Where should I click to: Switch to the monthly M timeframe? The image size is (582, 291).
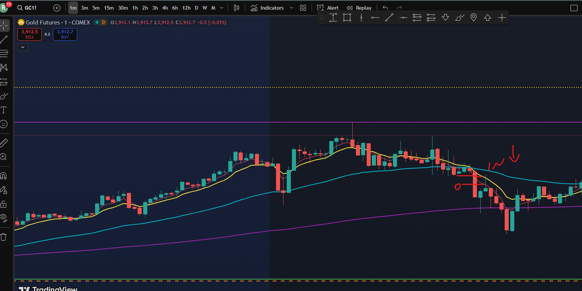[213, 8]
